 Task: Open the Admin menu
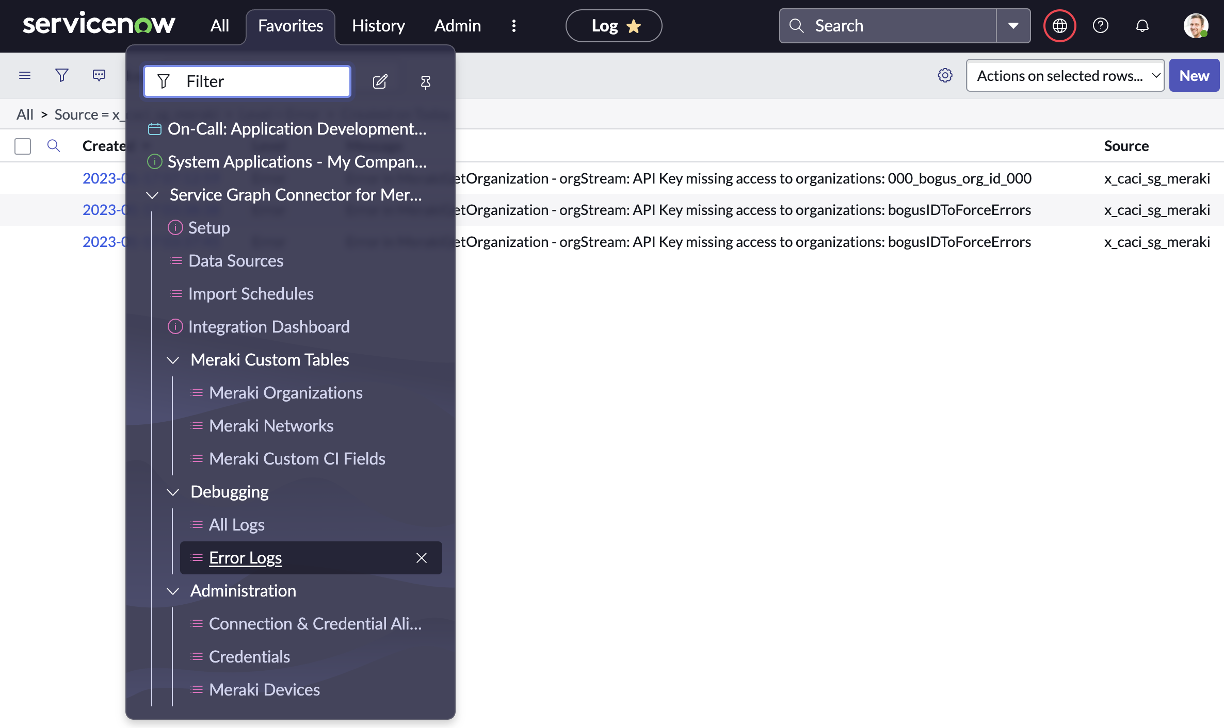point(457,25)
